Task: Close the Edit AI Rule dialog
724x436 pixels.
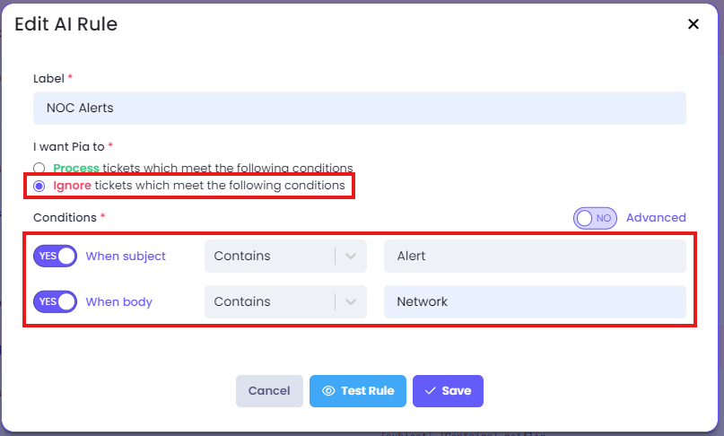Action: 693,24
